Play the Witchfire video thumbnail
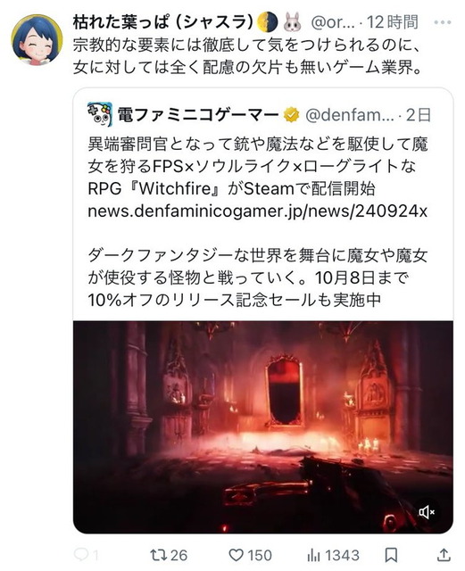The height and width of the screenshot is (571, 465). pos(263,427)
